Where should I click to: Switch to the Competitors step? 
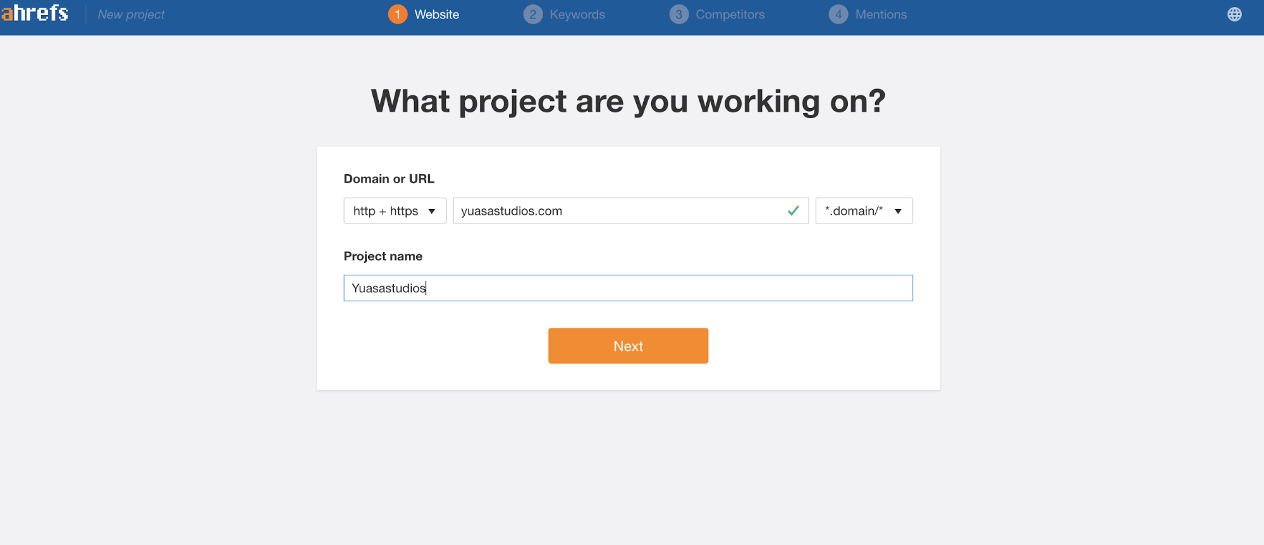pos(730,15)
